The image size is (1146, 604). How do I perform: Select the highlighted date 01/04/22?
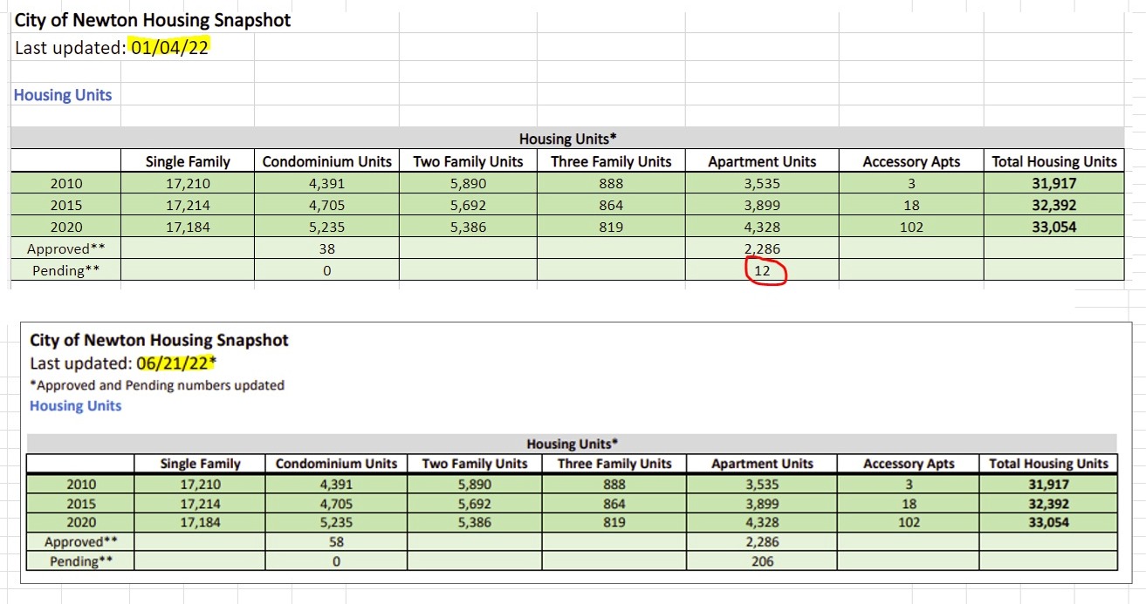coord(169,47)
